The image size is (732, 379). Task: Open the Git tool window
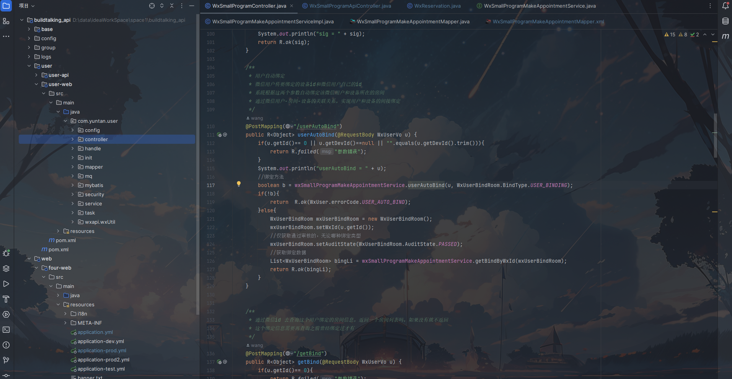pyautogui.click(x=6, y=360)
